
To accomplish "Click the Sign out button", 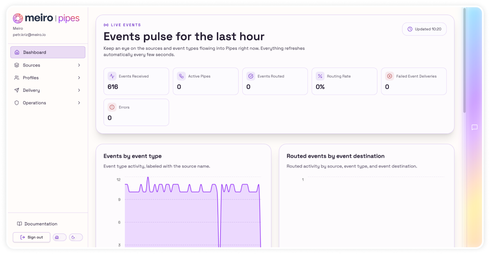I will [x=32, y=237].
